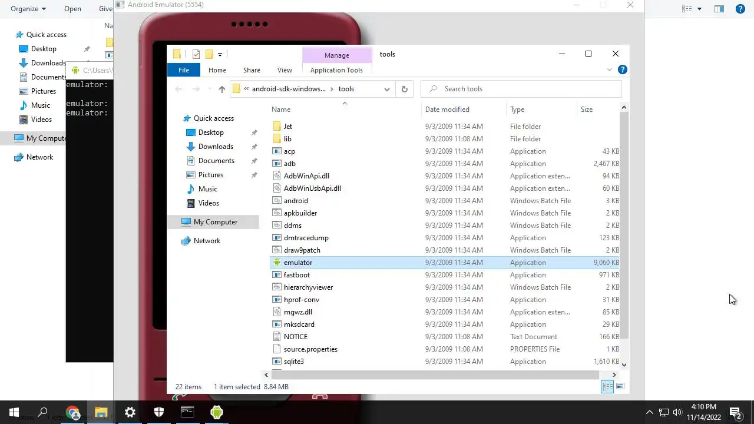Show hidden system tray icons
Viewport: 754px width, 424px height.
point(649,412)
